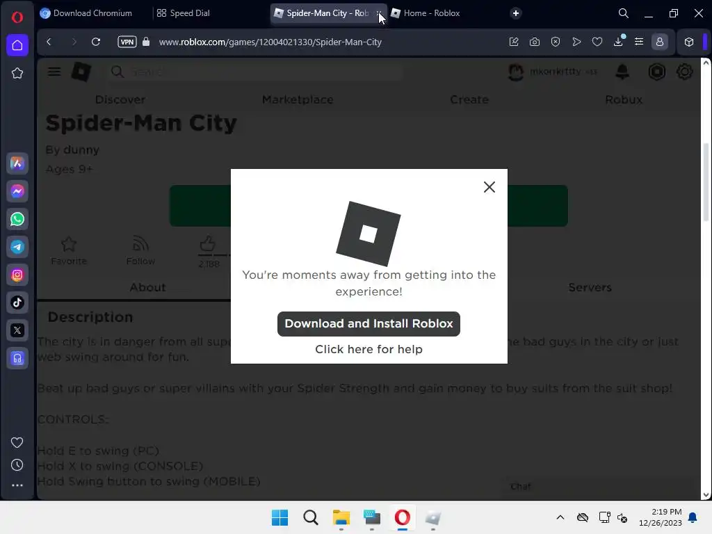Open Roblox settings gear dropdown
Image resolution: width=712 pixels, height=534 pixels.
(x=684, y=72)
